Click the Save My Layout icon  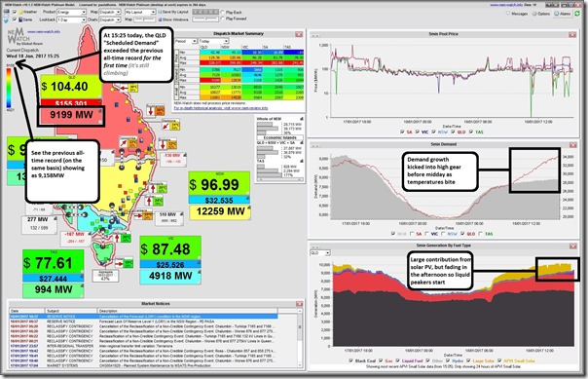pos(160,13)
